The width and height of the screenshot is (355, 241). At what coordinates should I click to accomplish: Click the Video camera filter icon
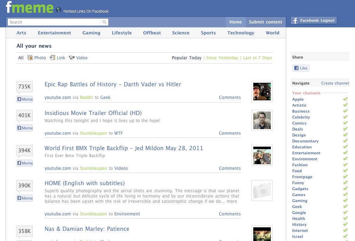72,58
